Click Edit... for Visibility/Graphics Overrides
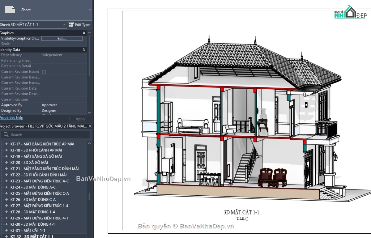This screenshot has width=371, height=238. (62, 39)
